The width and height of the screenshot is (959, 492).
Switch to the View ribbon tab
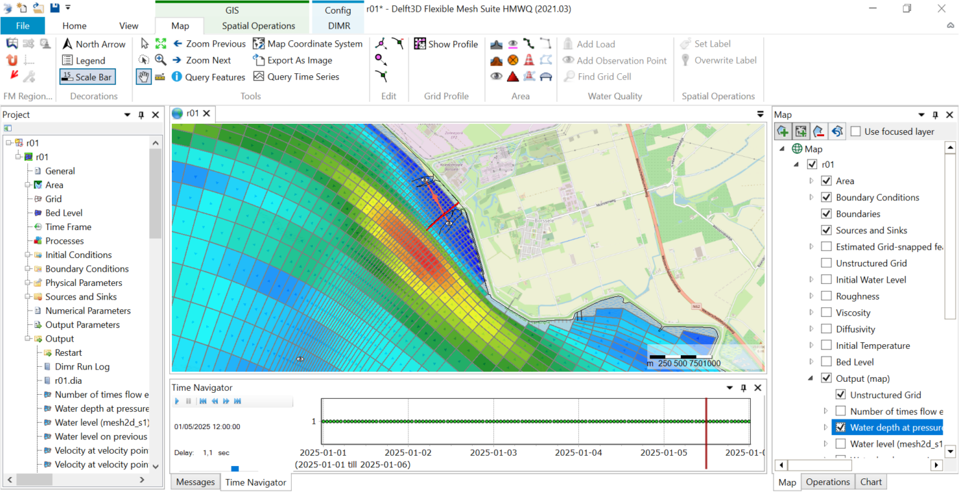(128, 25)
